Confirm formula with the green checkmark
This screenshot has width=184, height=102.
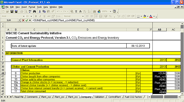[x=26, y=20]
